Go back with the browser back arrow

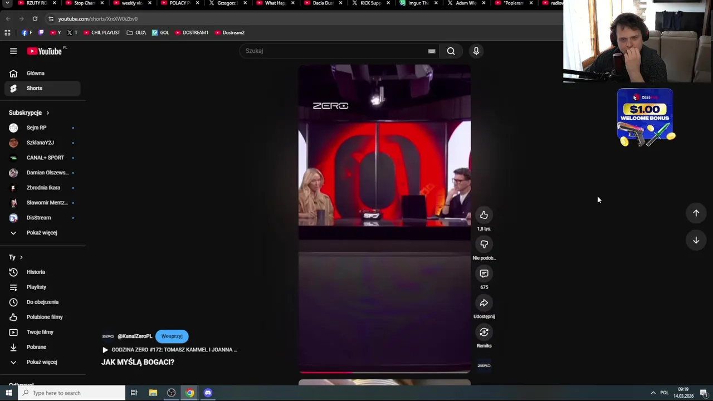(8, 18)
